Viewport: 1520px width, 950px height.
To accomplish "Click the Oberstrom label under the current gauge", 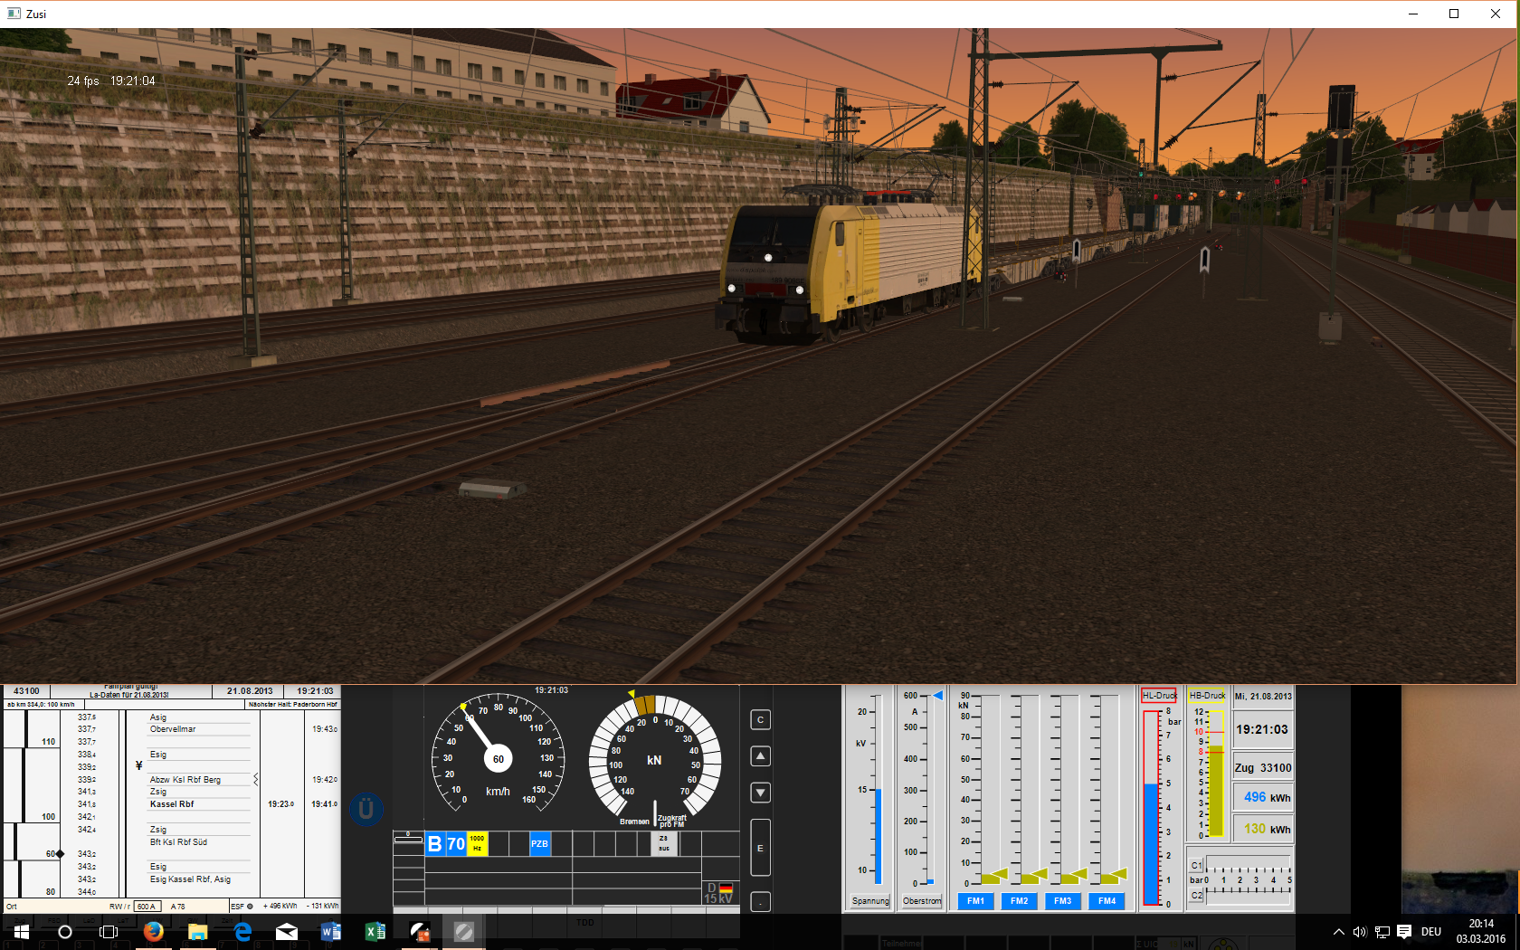I will (922, 901).
